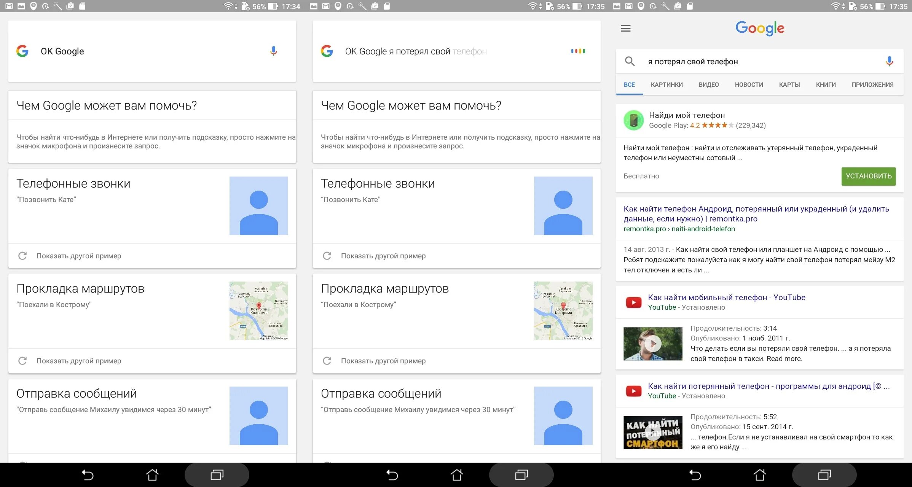Switch to the ПРИЛОЖЕНИЯ tab
This screenshot has height=487, width=912.
[x=872, y=84]
